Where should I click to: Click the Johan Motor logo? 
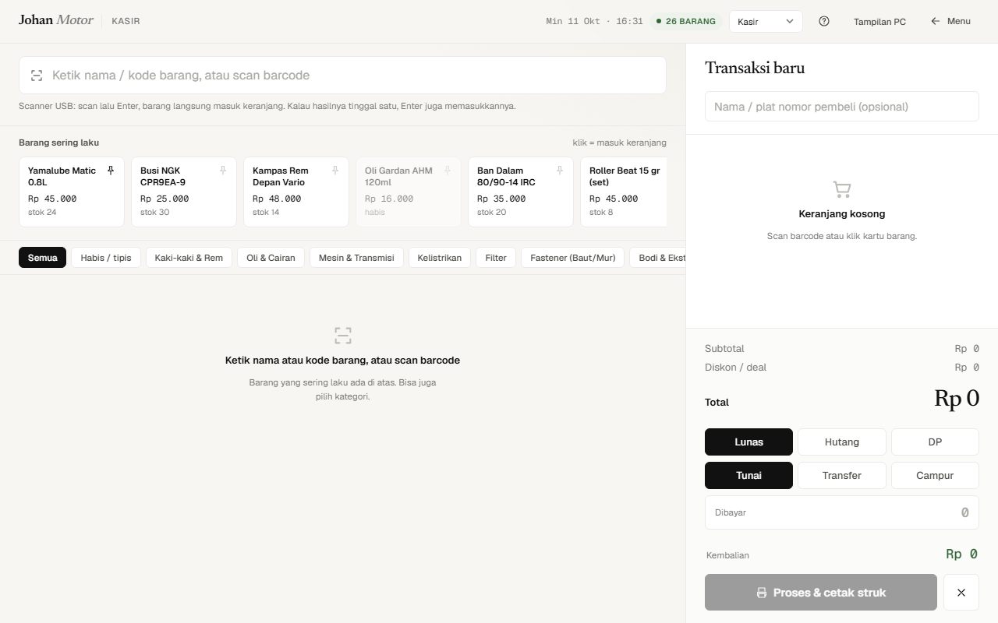56,20
